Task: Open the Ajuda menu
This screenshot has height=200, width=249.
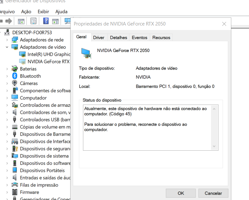Action: coord(62,12)
